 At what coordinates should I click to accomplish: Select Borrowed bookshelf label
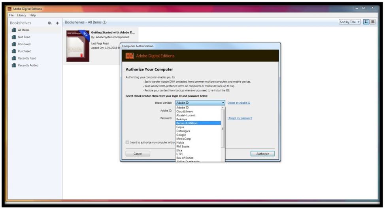[24, 44]
